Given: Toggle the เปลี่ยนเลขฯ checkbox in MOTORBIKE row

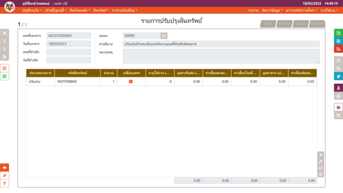Looking at the screenshot, I should click(131, 81).
